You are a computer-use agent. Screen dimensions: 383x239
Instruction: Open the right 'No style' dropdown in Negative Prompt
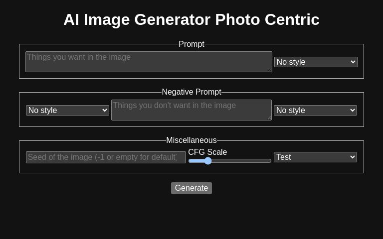pos(315,110)
